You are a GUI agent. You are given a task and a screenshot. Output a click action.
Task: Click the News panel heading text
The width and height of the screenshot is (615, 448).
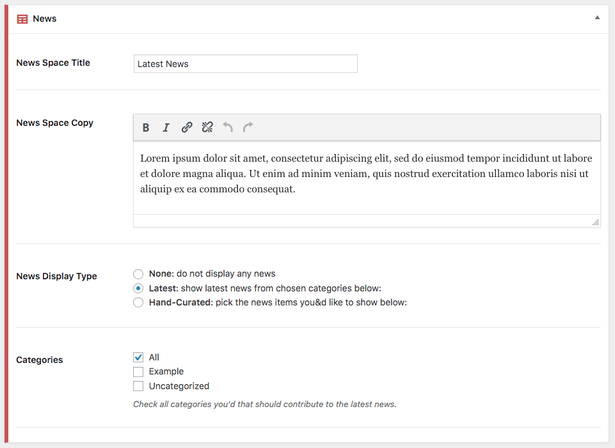point(45,19)
